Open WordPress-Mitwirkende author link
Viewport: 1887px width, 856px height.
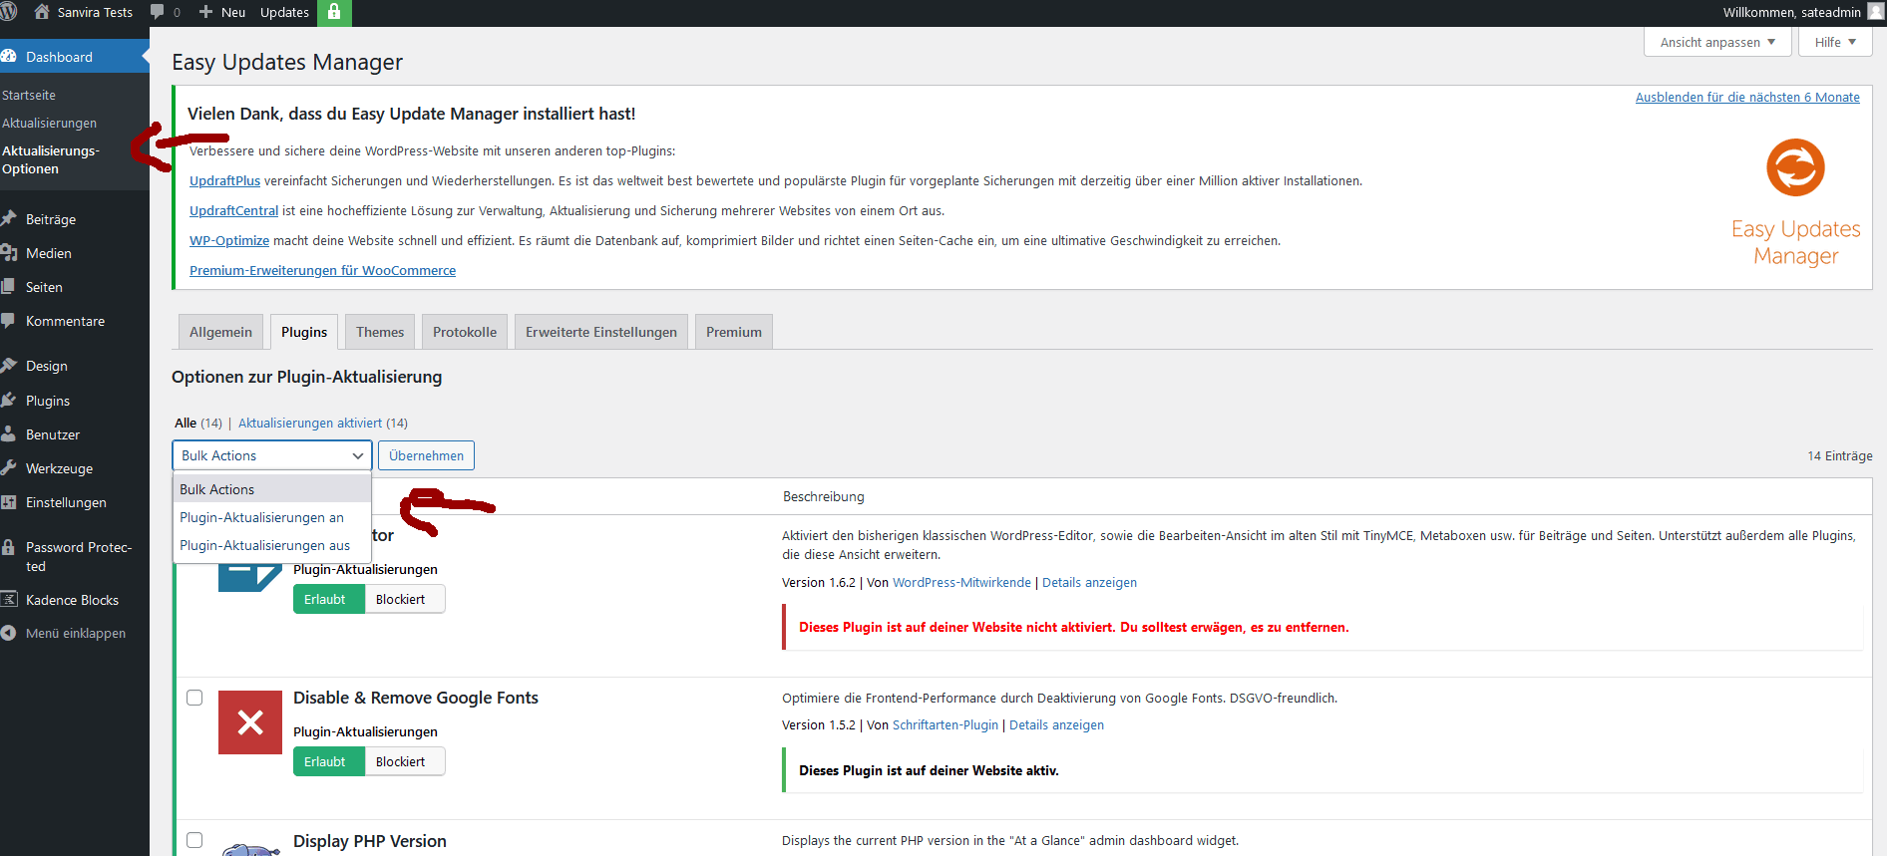[x=961, y=582]
